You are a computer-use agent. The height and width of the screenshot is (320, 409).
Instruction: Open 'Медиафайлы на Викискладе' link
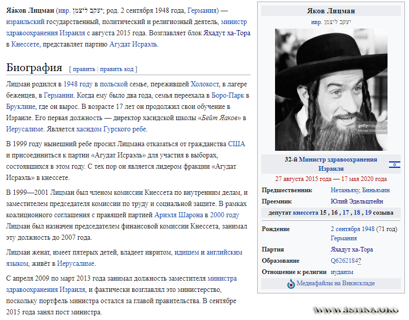pyautogui.click(x=335, y=283)
